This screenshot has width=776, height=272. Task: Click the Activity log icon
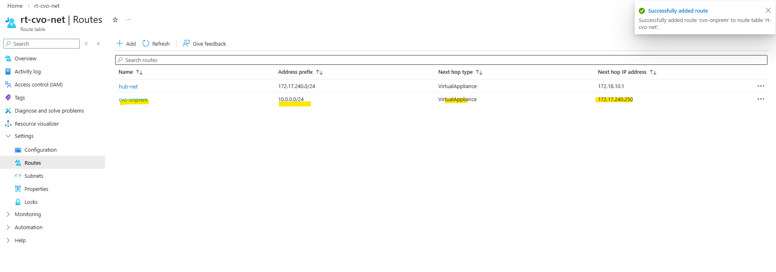coord(8,71)
